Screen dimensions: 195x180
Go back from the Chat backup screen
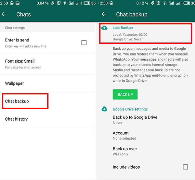pyautogui.click(x=104, y=14)
